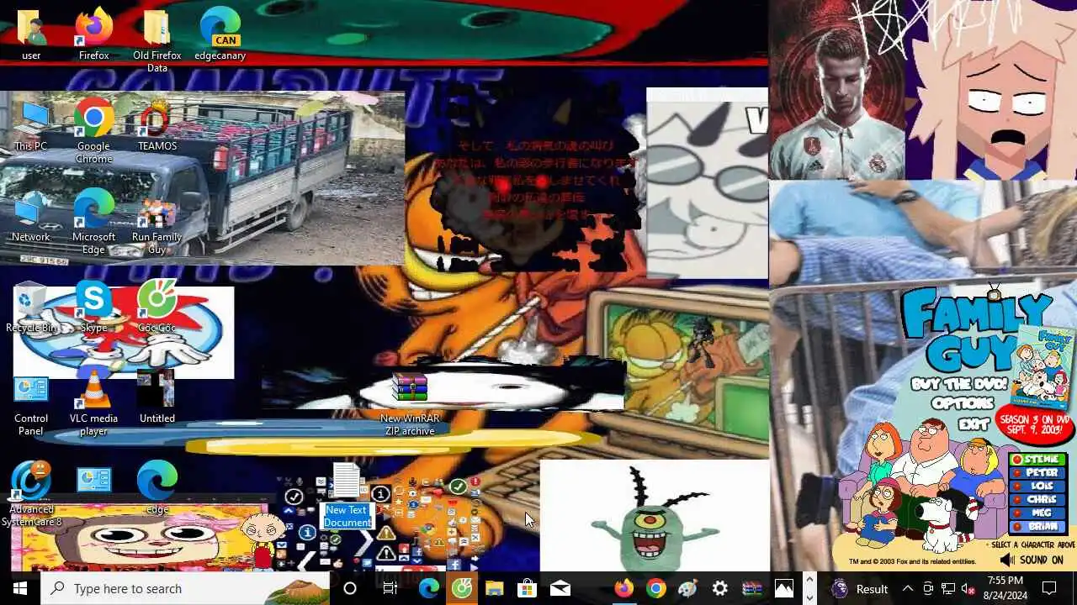Open the user folder desktop icon
The height and width of the screenshot is (605, 1077).
(x=31, y=35)
